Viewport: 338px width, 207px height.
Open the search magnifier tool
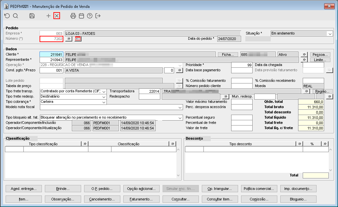click(15, 16)
